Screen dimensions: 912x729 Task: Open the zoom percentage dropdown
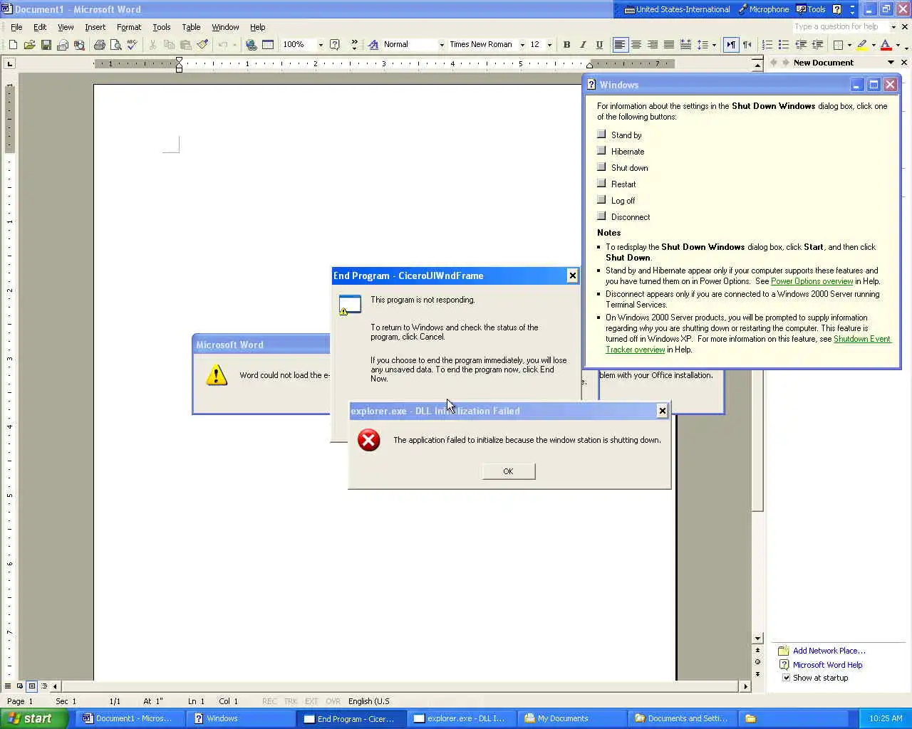321,45
